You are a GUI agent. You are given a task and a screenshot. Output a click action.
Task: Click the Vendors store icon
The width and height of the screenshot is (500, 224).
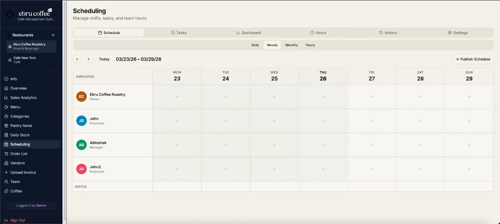[x=6, y=163]
